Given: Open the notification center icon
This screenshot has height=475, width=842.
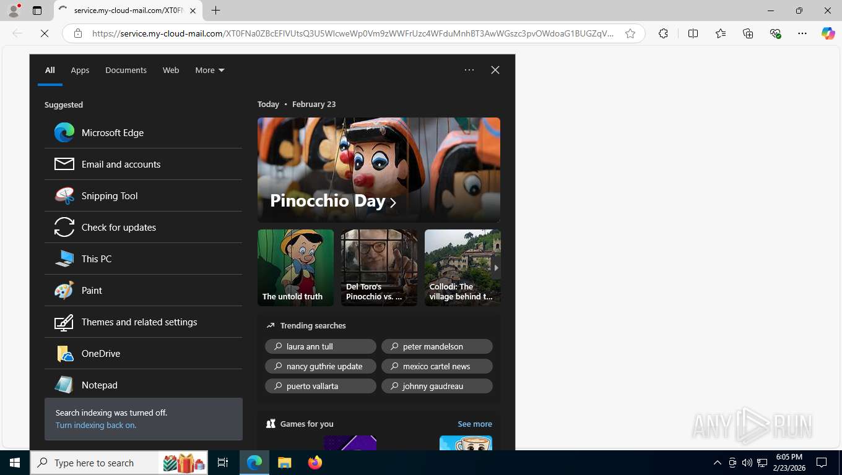Looking at the screenshot, I should point(822,463).
